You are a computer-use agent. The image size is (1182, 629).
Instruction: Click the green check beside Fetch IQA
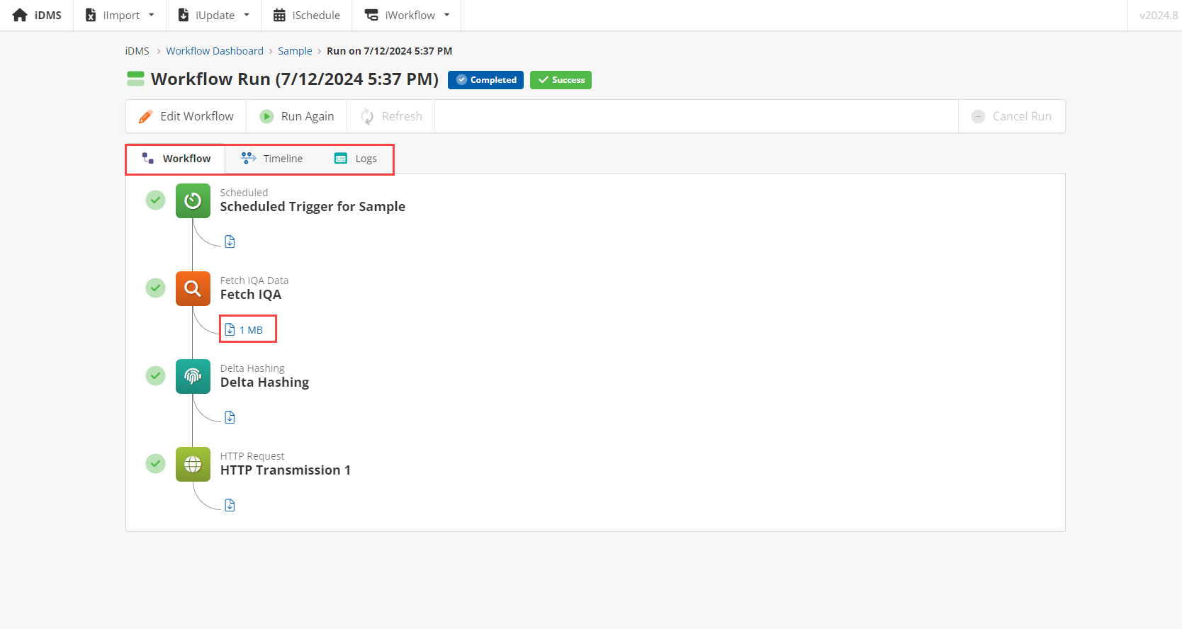155,288
